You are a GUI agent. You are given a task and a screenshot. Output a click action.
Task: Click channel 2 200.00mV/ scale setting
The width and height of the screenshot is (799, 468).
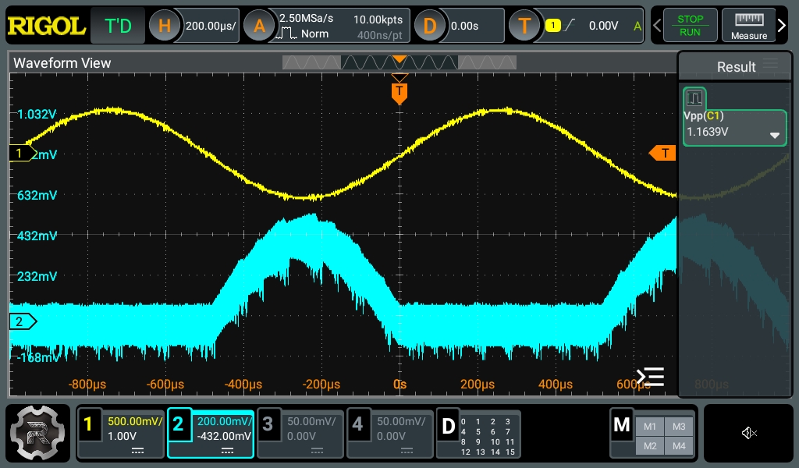coord(225,421)
